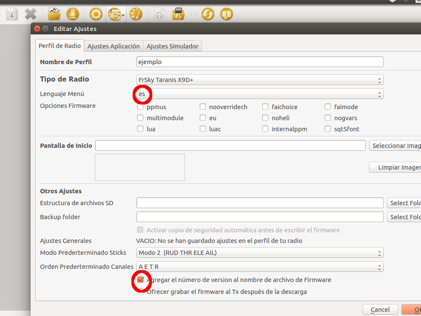The height and width of the screenshot is (316, 421).
Task: Click the Cancel button
Action: tap(380, 310)
